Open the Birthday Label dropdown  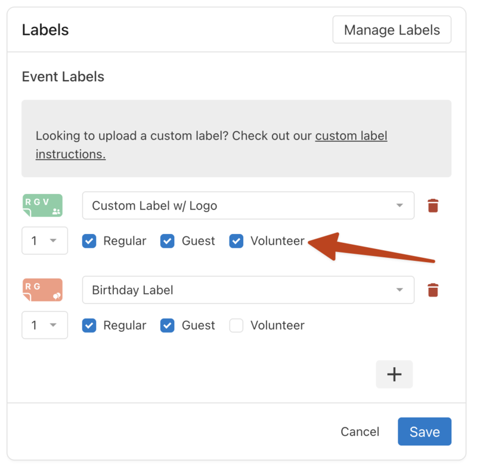tap(248, 290)
